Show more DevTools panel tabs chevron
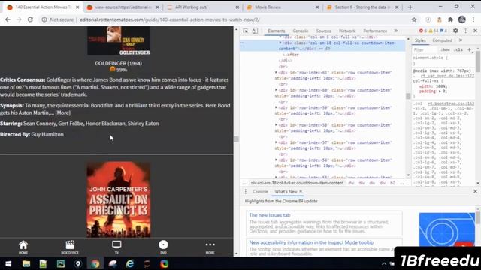 coord(396,31)
